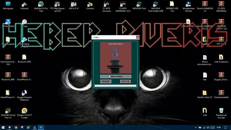Open Action Center notifications
Screen dimensions: 231x130
pyautogui.click(x=225, y=127)
